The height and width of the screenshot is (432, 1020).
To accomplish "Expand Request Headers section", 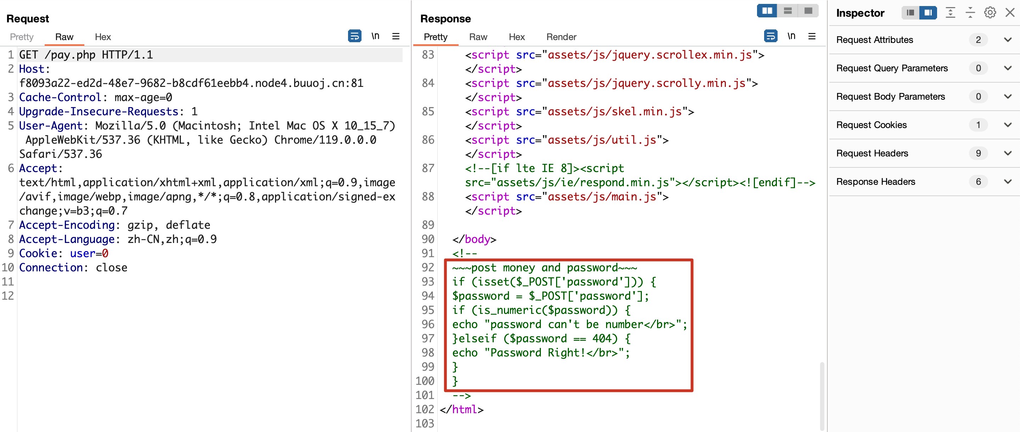I will (x=1008, y=153).
